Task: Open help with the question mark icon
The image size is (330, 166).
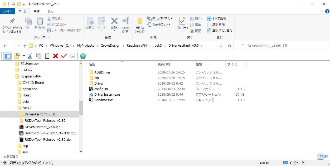Action: point(327,11)
